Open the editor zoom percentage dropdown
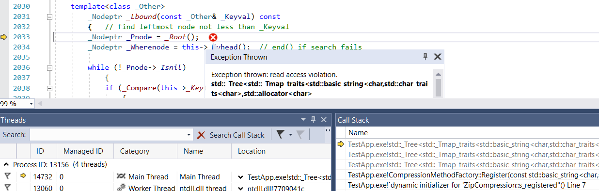This screenshot has height=191, width=599. [x=31, y=104]
